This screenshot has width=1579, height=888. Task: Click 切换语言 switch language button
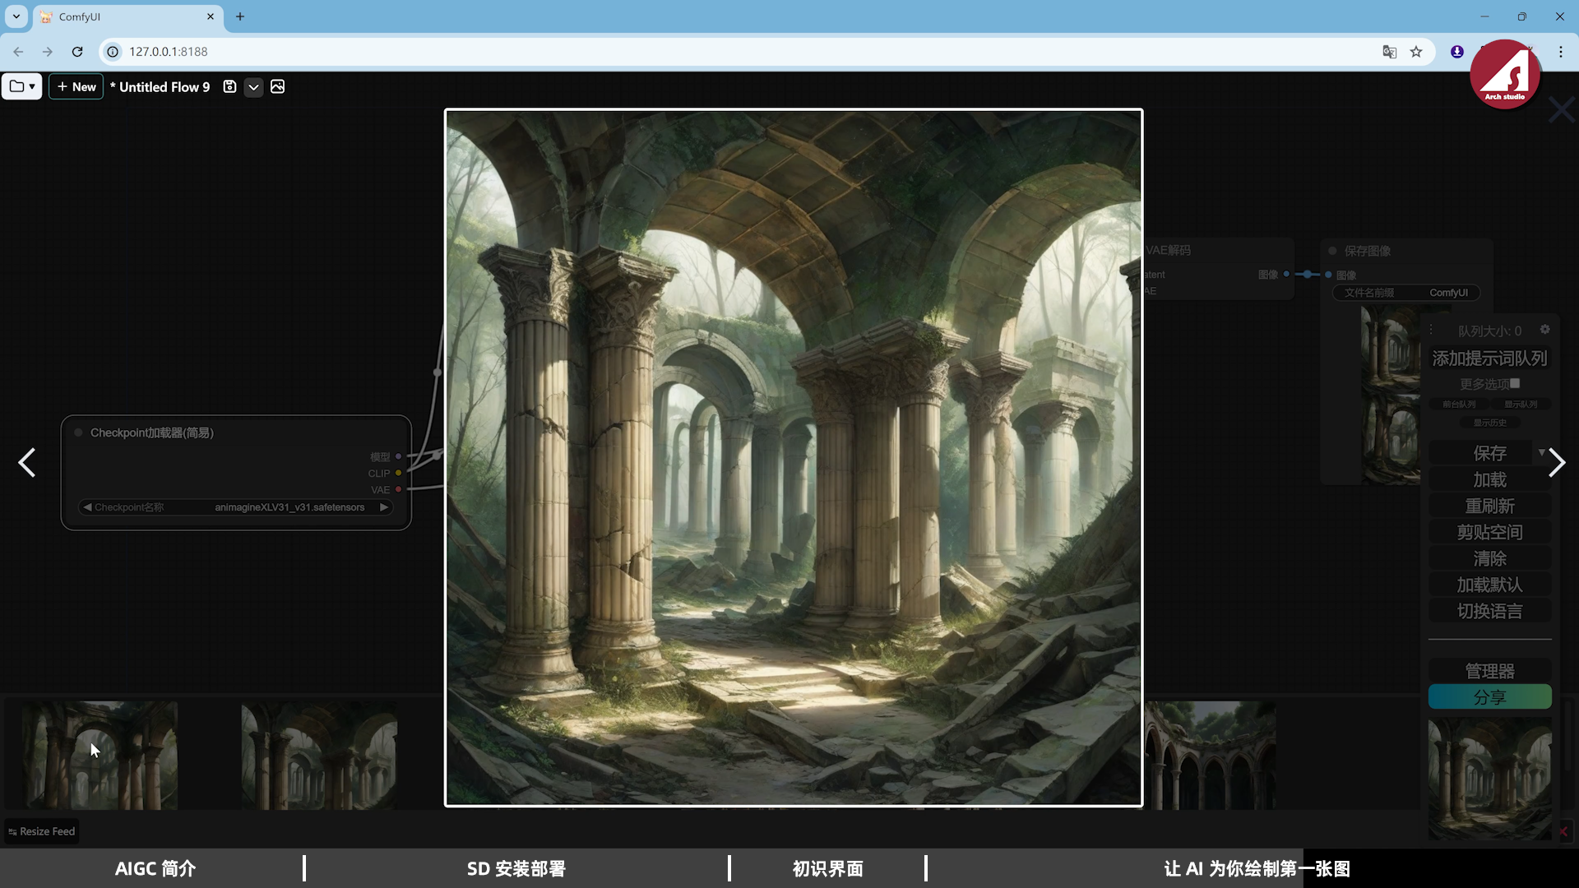(1489, 611)
